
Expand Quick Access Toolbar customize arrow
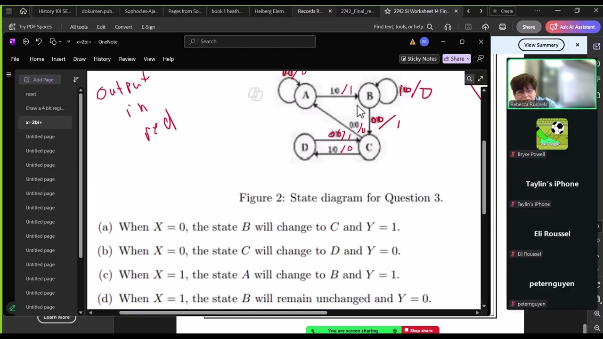pyautogui.click(x=69, y=41)
